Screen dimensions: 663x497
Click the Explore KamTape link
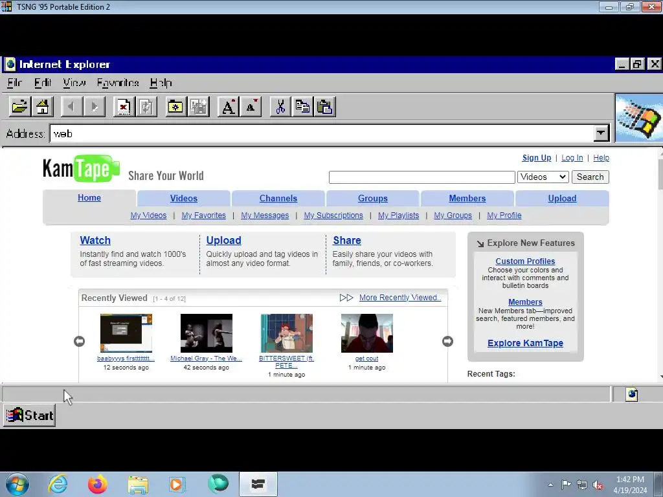(x=525, y=343)
